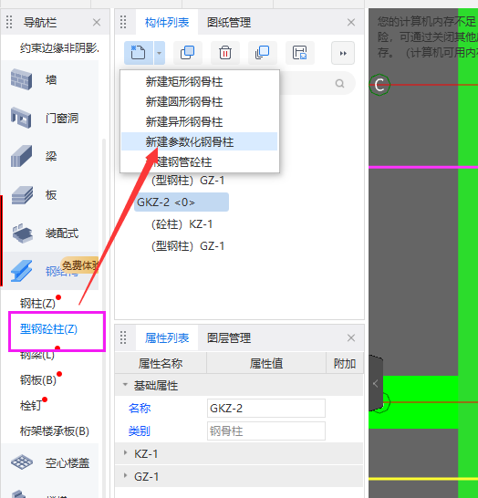Open the 门窗洞 category icon
The height and width of the screenshot is (498, 478).
tap(21, 118)
